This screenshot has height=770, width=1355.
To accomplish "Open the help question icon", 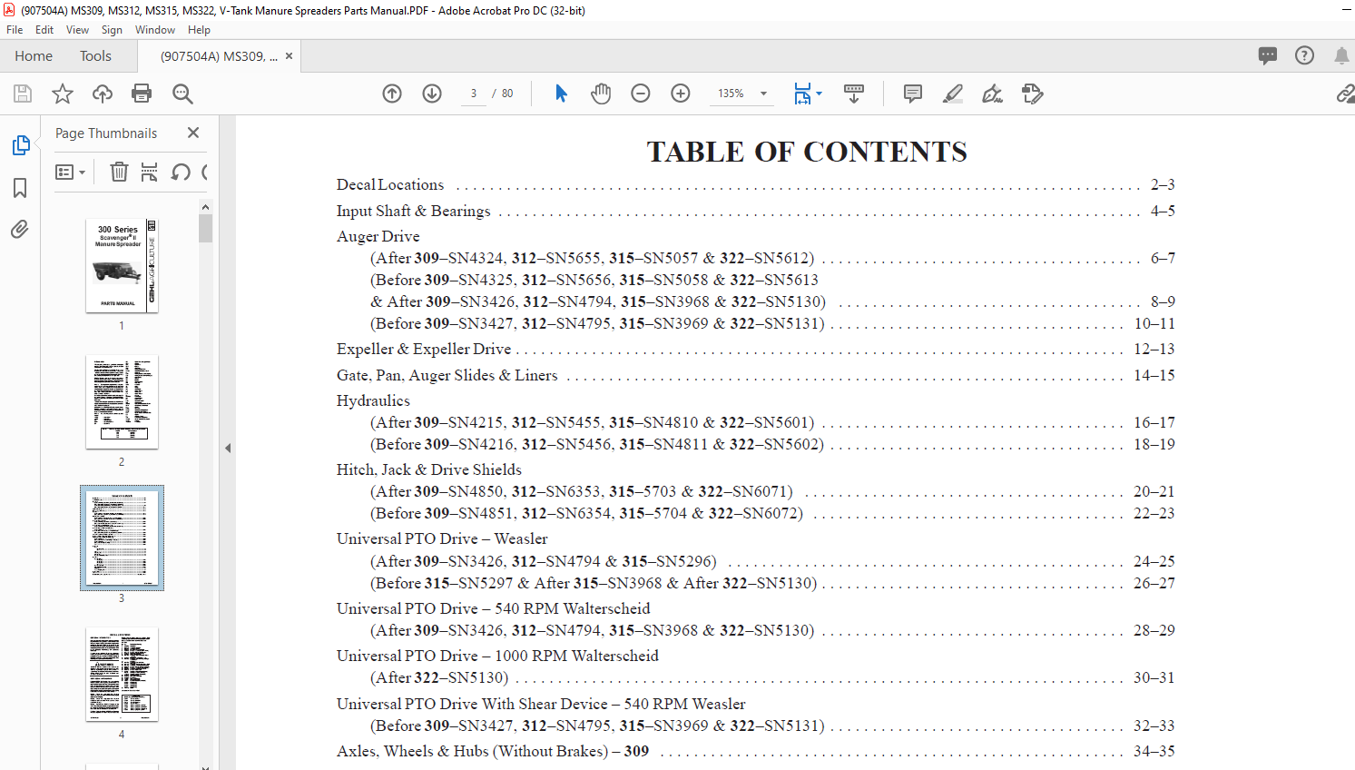I will tap(1304, 55).
